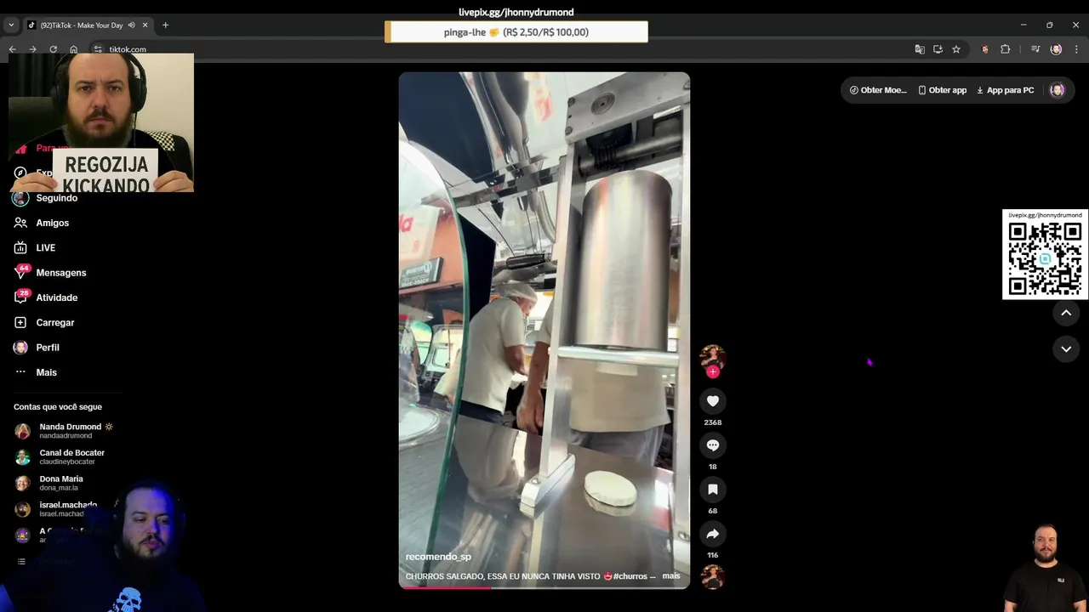Like the video with the heart icon
This screenshot has width=1089, height=612.
pyautogui.click(x=713, y=400)
